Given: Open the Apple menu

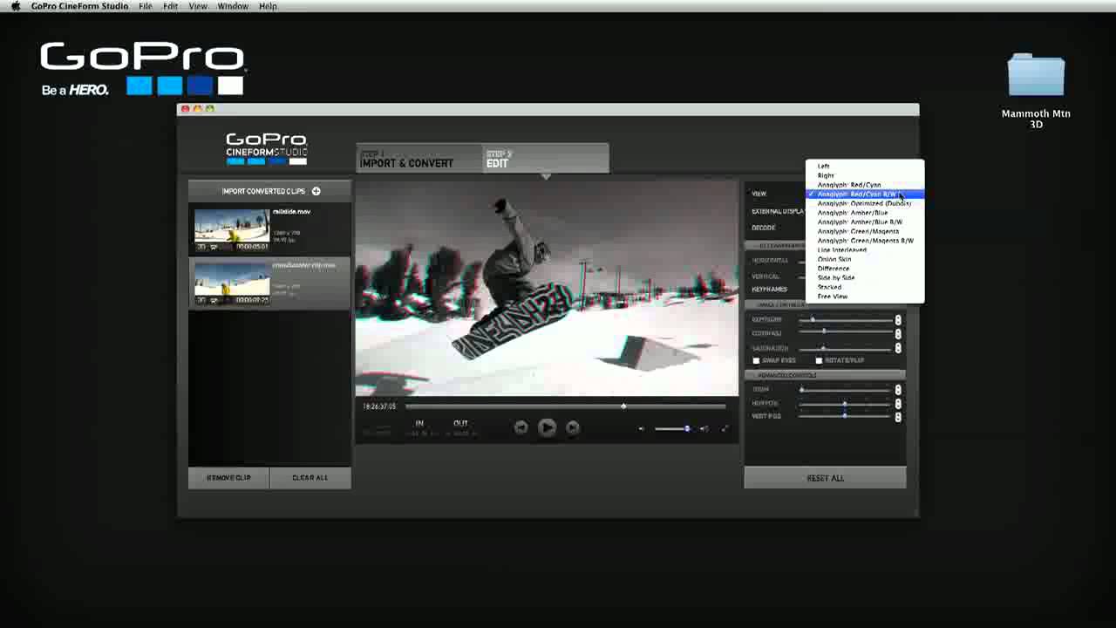Looking at the screenshot, I should [15, 6].
